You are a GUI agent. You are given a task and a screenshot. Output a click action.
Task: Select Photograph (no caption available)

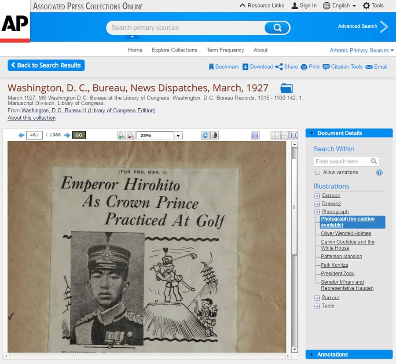352,222
